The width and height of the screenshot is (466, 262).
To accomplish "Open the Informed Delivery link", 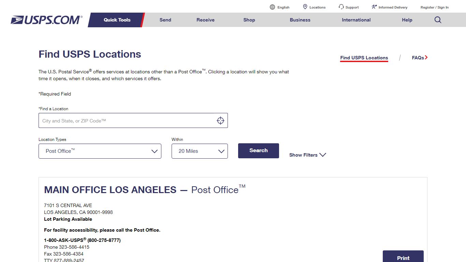I will coord(393,7).
